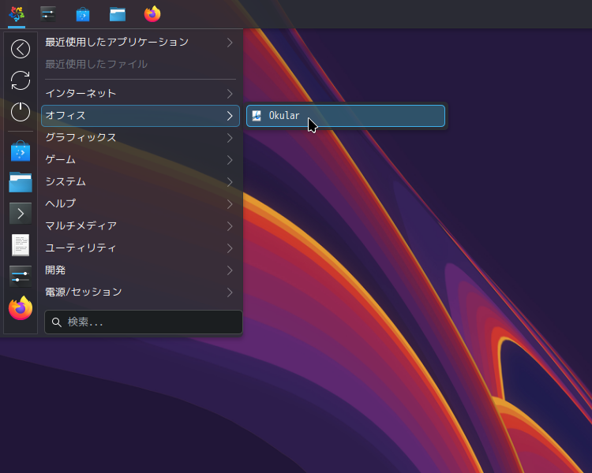
Task: Expand arrow next to ヘルプ
Action: coord(230,204)
